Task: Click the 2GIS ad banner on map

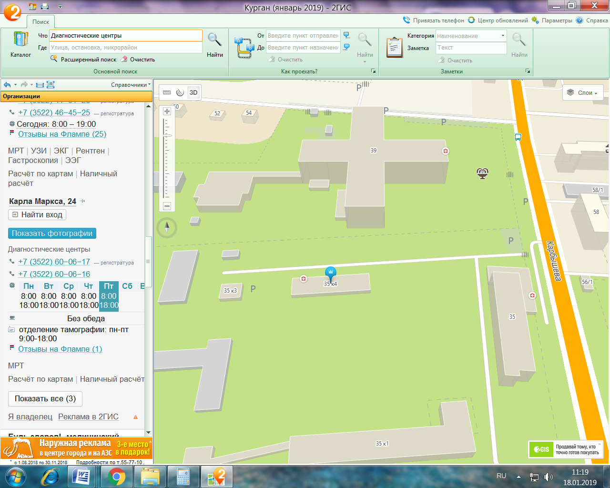Action: coord(565,449)
